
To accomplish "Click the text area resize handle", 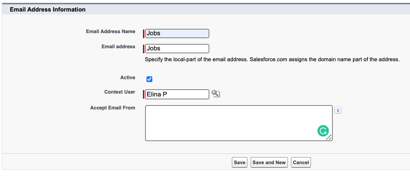I will click(329, 137).
